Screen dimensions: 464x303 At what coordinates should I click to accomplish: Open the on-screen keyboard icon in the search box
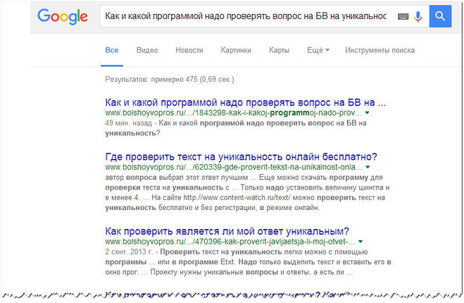click(402, 16)
